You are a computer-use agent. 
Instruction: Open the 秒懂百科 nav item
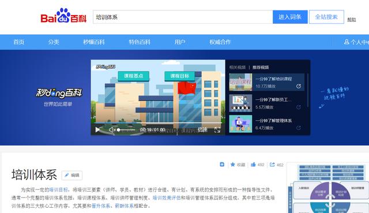click(94, 42)
